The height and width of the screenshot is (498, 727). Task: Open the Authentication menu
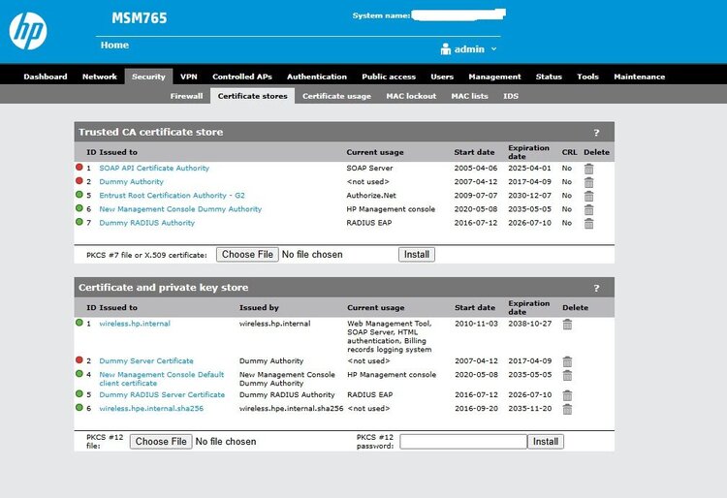[x=317, y=77]
